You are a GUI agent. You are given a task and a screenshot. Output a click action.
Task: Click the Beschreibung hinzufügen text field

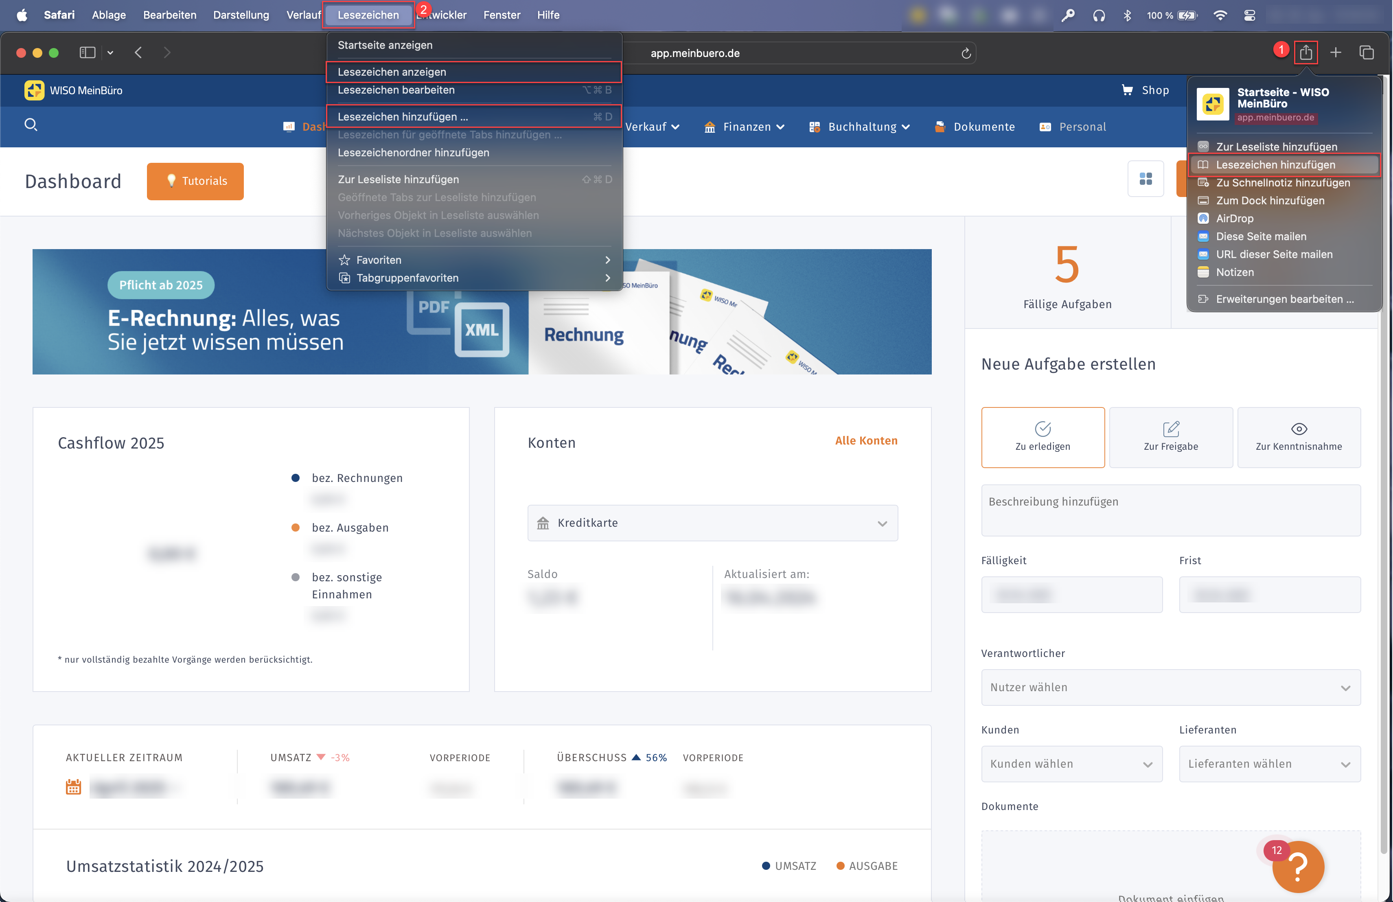click(x=1171, y=509)
